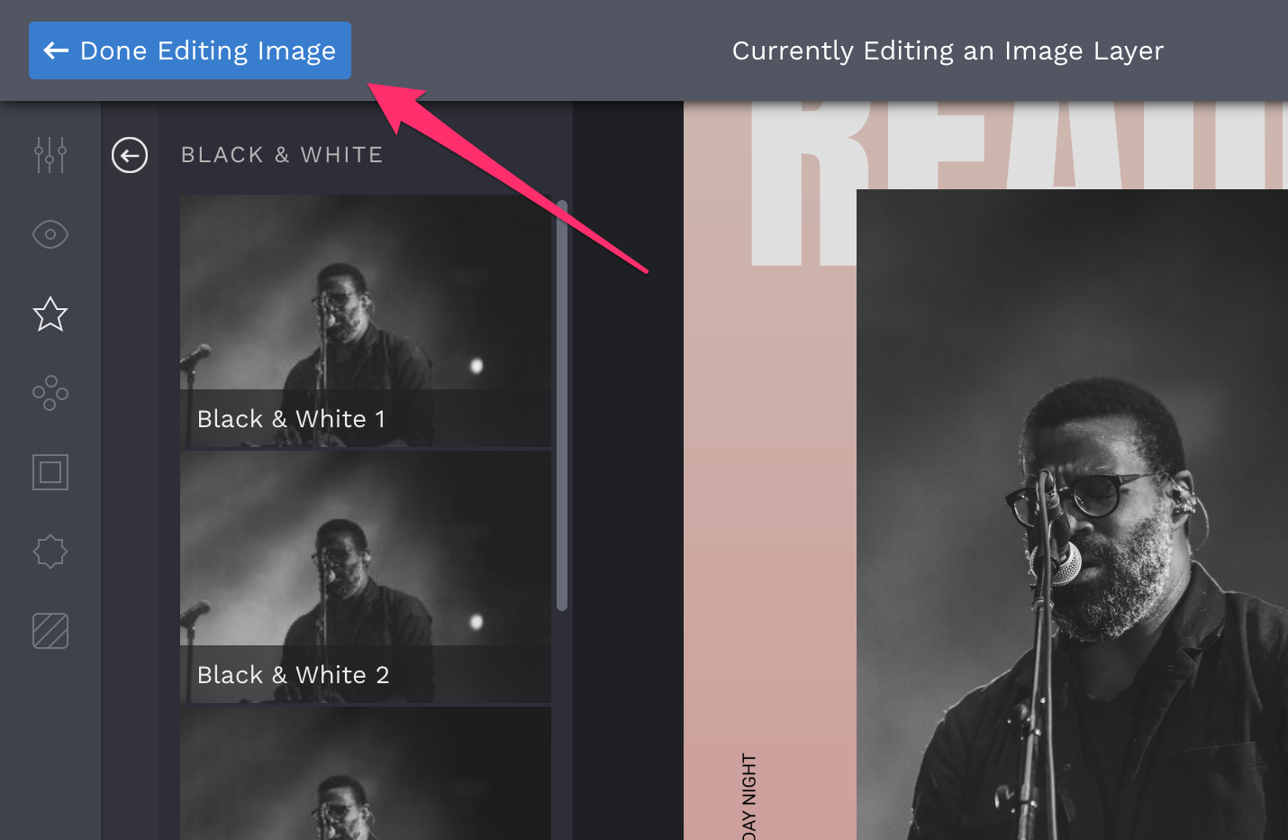Select the third black and white filter thumbnail
The image size is (1288, 840).
point(366,773)
